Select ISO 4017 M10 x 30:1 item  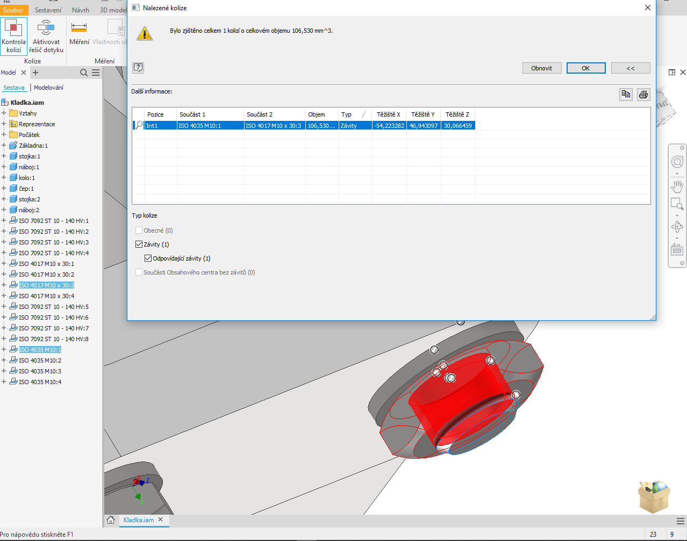(x=46, y=264)
